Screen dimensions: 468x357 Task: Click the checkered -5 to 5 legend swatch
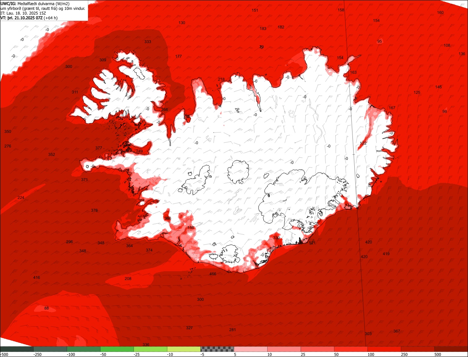point(217,349)
